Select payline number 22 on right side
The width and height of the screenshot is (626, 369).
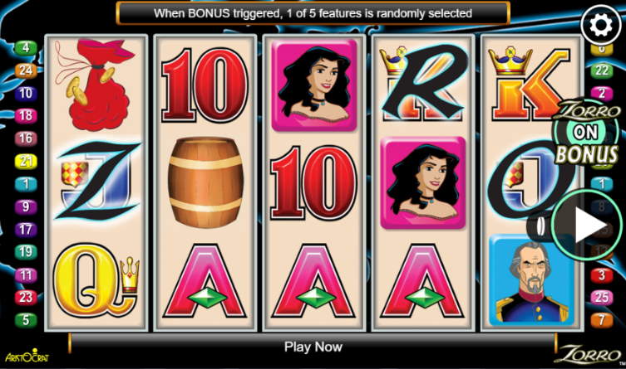(602, 70)
